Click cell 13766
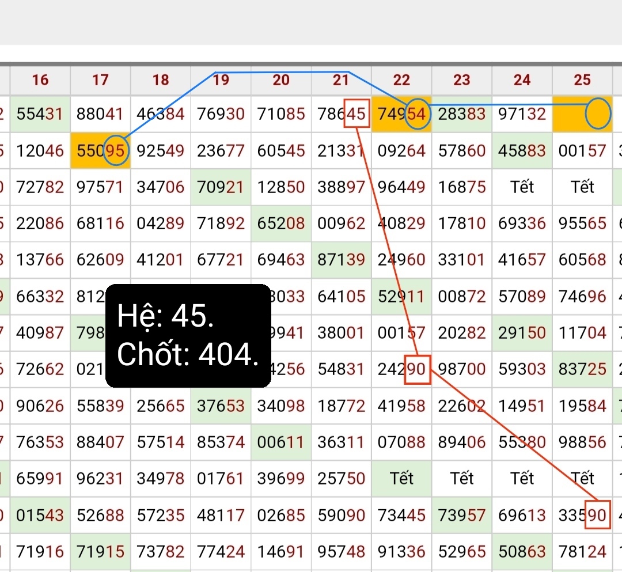622x572 pixels. tap(40, 260)
